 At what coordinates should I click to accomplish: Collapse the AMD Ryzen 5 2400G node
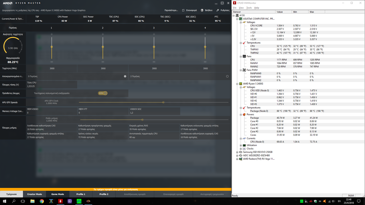[x=237, y=84]
